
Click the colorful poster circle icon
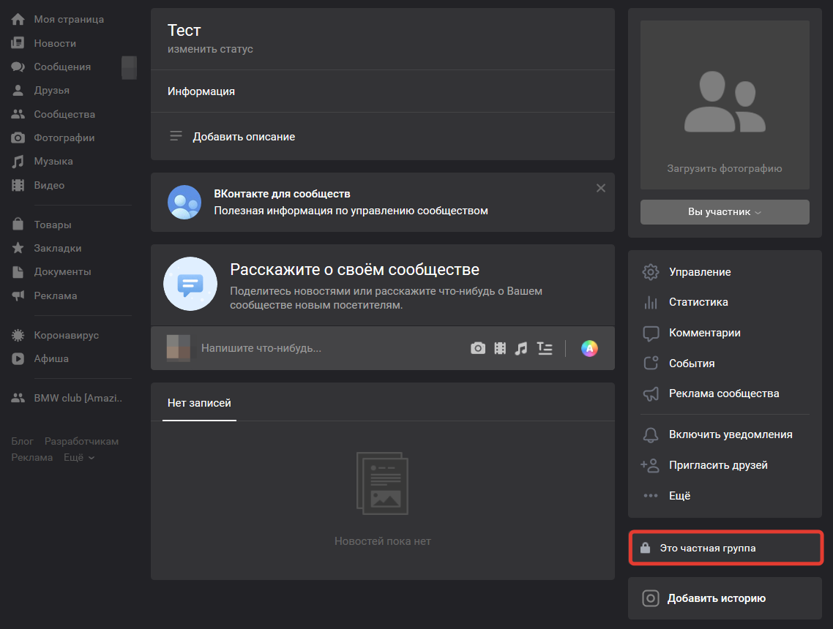pyautogui.click(x=589, y=348)
